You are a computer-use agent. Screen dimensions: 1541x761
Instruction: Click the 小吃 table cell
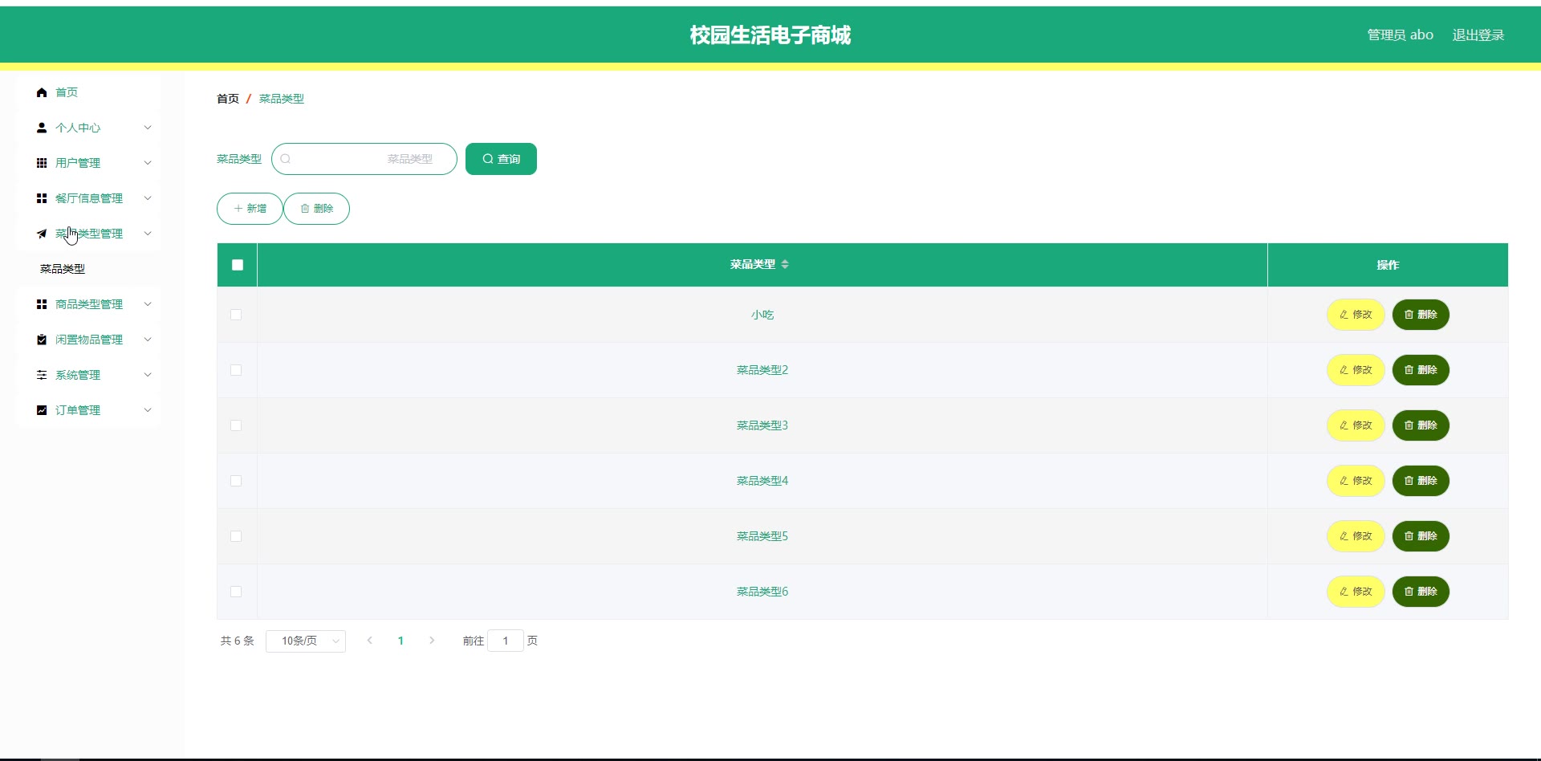tap(762, 315)
